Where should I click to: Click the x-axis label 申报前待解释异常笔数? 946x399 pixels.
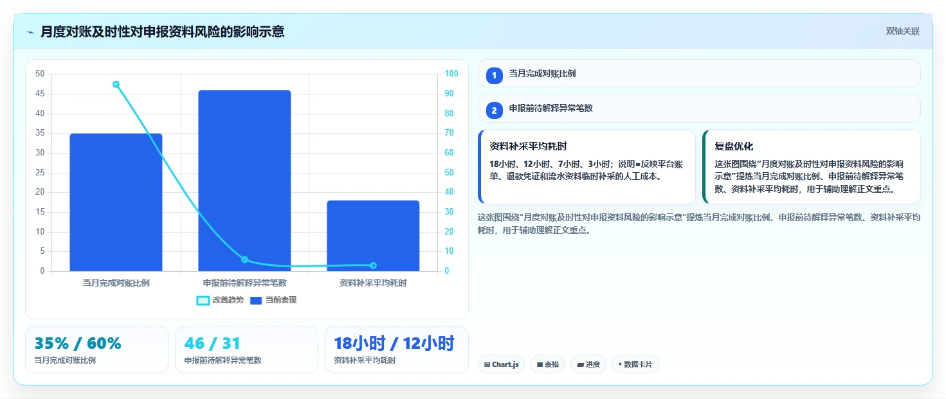pos(244,283)
